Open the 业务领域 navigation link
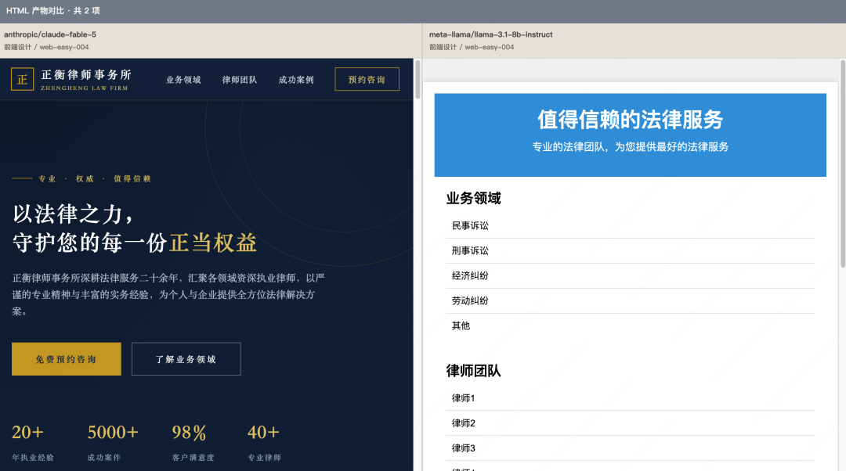Screen dimensions: 846x471 point(183,80)
